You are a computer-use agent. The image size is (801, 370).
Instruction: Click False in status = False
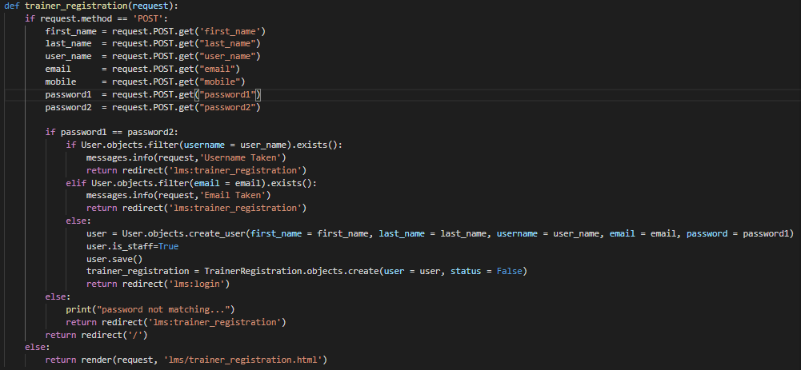[x=509, y=272]
